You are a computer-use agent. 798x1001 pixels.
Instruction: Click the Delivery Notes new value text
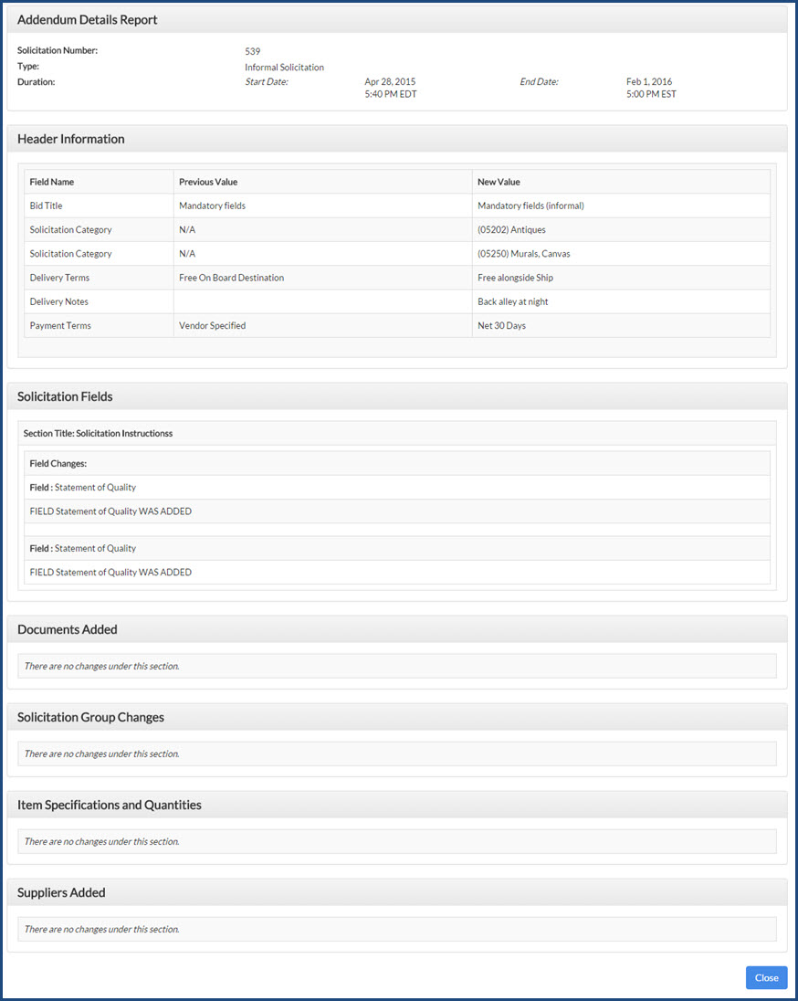(x=515, y=300)
